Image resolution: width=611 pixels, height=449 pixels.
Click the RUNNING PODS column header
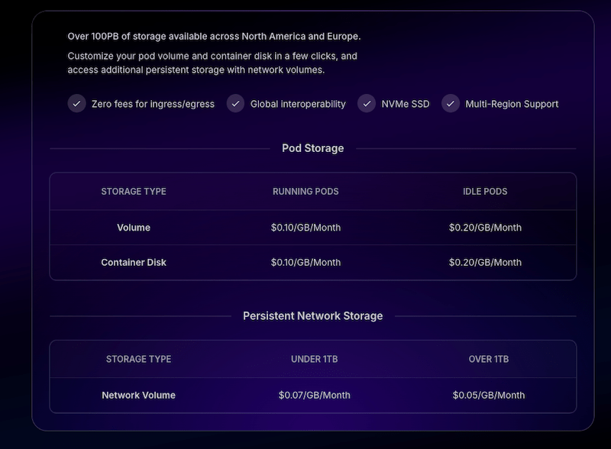305,192
